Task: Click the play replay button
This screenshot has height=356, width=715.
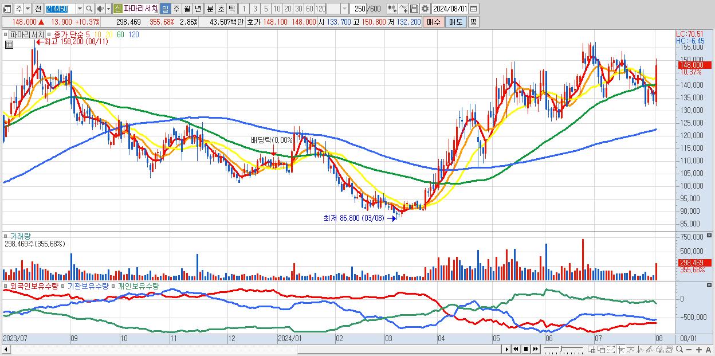Action: [x=507, y=349]
